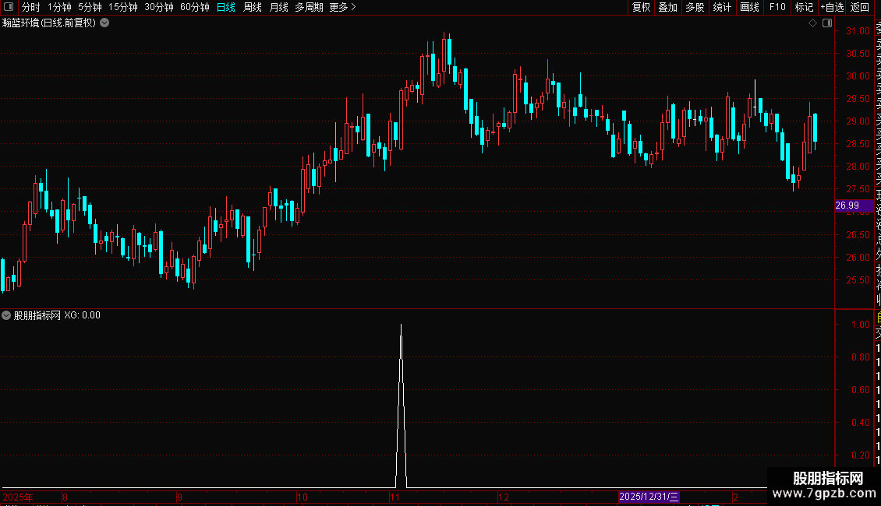Open the F10 company info
Viewport: 881px width, 506px height.
point(777,7)
